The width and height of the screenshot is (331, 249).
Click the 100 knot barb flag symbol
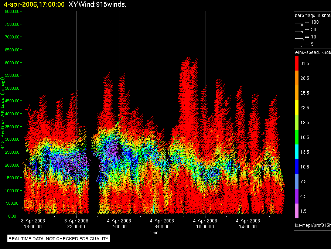(299, 24)
